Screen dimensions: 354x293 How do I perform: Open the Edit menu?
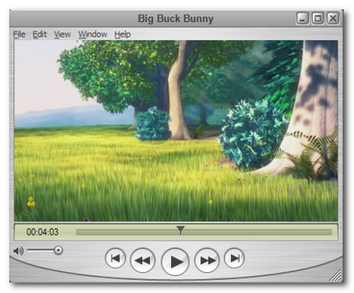pyautogui.click(x=40, y=35)
